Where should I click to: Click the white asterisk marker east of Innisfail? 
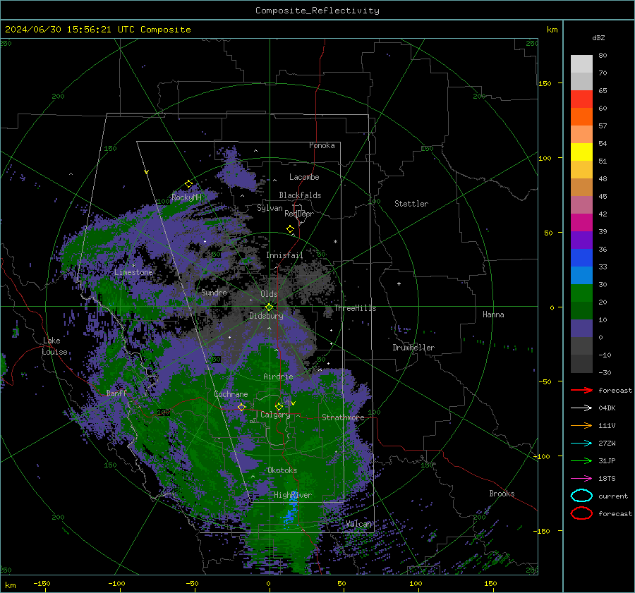[335, 242]
